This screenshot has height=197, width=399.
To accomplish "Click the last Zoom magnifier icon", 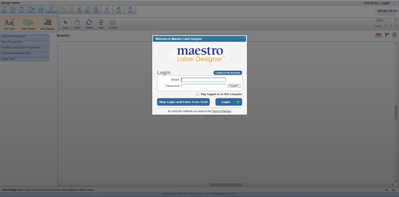I will 396,26.
